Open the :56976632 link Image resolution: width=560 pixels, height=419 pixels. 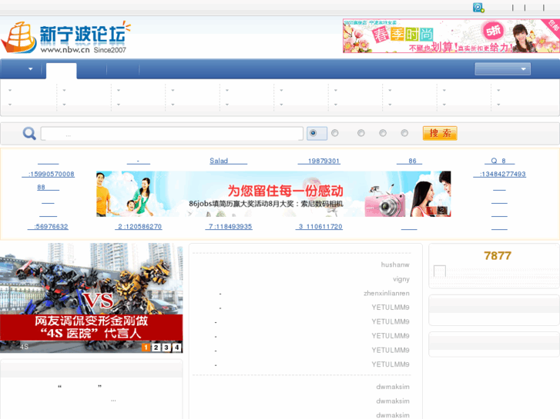[48, 227]
